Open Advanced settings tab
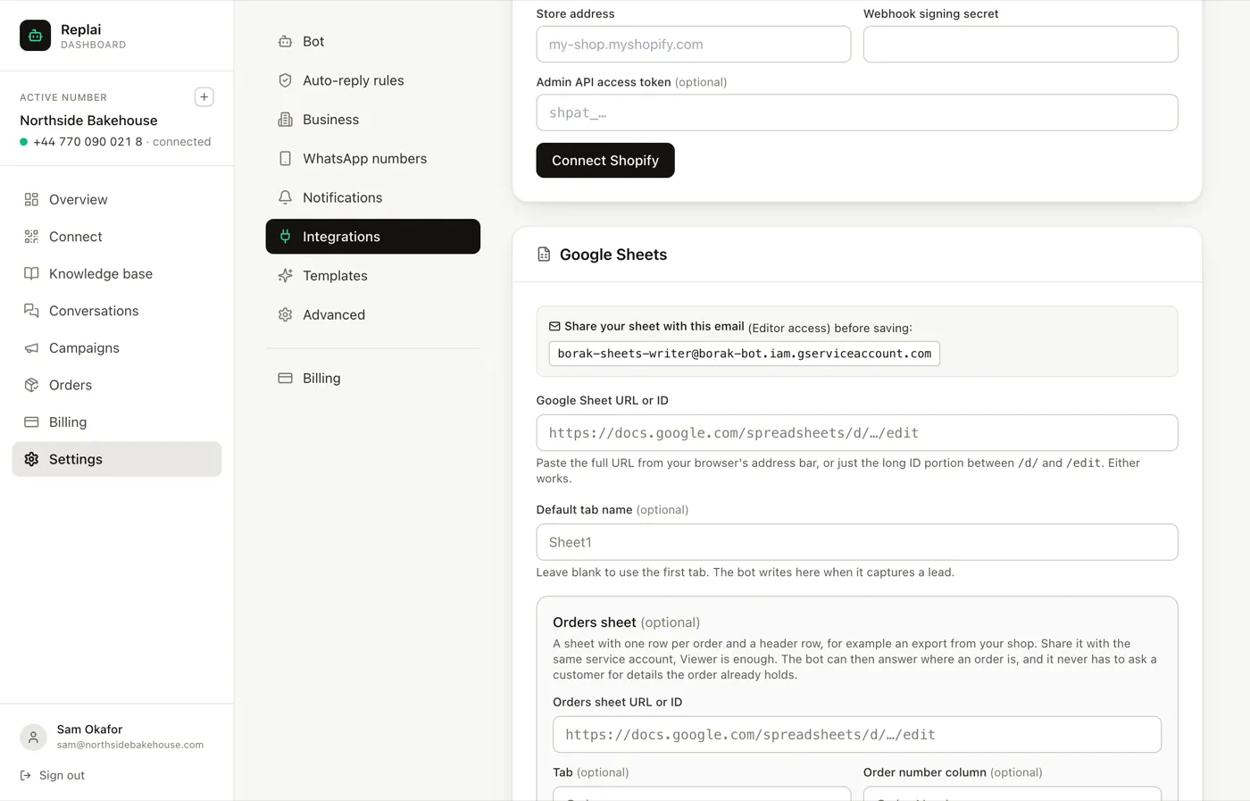 point(373,314)
